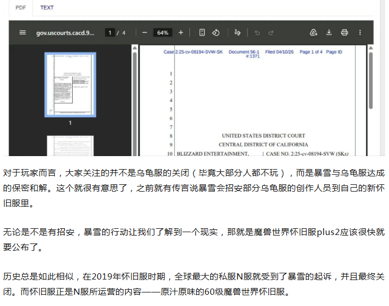The width and height of the screenshot is (389, 306).
Task: Click the document title gov.uscourts.cacd.9...
Action: pos(65,33)
